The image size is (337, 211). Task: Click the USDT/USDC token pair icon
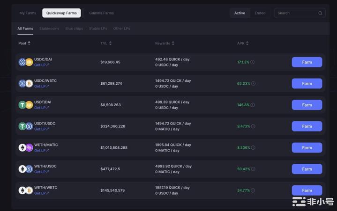point(25,126)
